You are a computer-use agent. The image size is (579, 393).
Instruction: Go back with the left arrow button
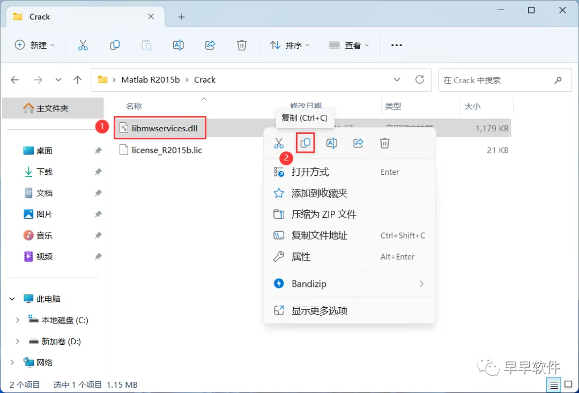coord(15,80)
